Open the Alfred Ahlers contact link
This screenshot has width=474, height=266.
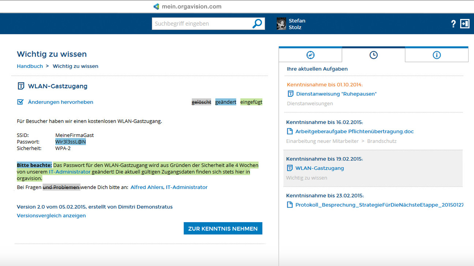coord(147,187)
